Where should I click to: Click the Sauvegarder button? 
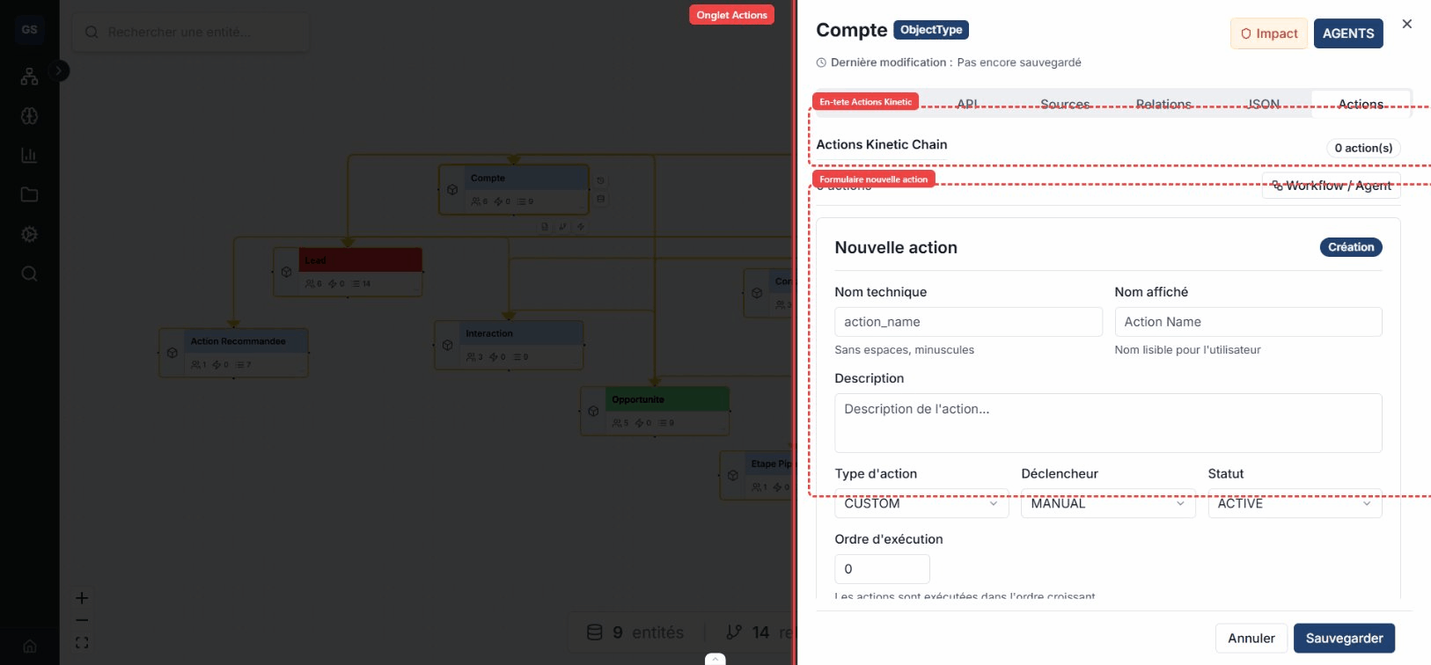pyautogui.click(x=1343, y=639)
